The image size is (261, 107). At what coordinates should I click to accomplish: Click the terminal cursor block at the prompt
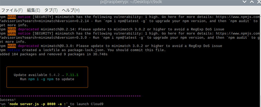[x=69, y=106]
